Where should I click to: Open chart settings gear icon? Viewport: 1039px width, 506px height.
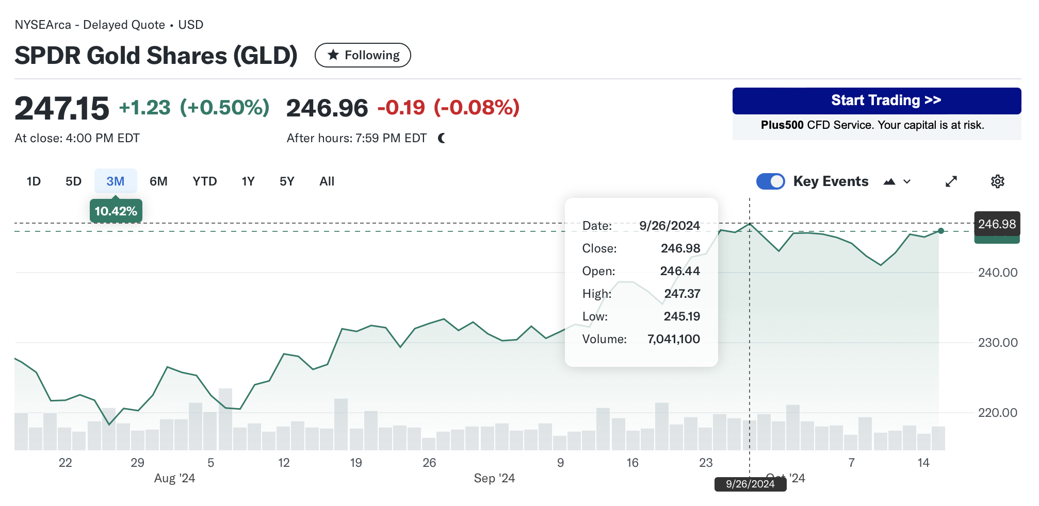point(997,181)
